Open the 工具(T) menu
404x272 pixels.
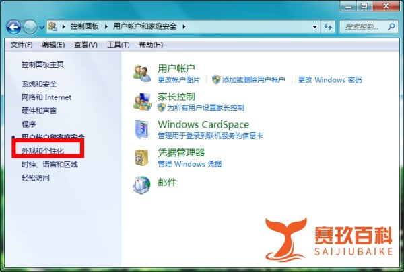[119, 45]
